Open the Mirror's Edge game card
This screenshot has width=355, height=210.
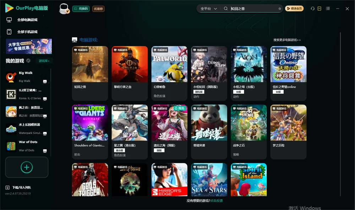pos(169,180)
